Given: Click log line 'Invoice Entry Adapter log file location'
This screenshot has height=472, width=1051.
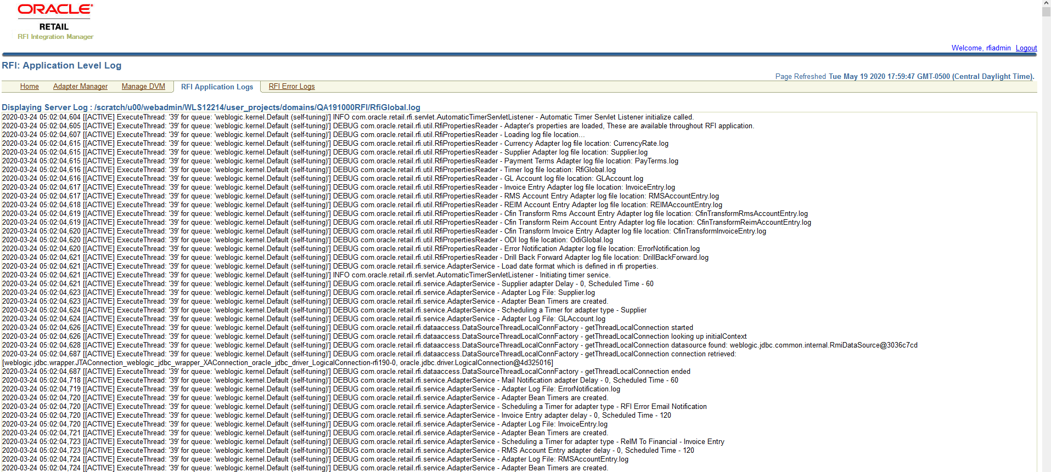Looking at the screenshot, I should pos(339,187).
